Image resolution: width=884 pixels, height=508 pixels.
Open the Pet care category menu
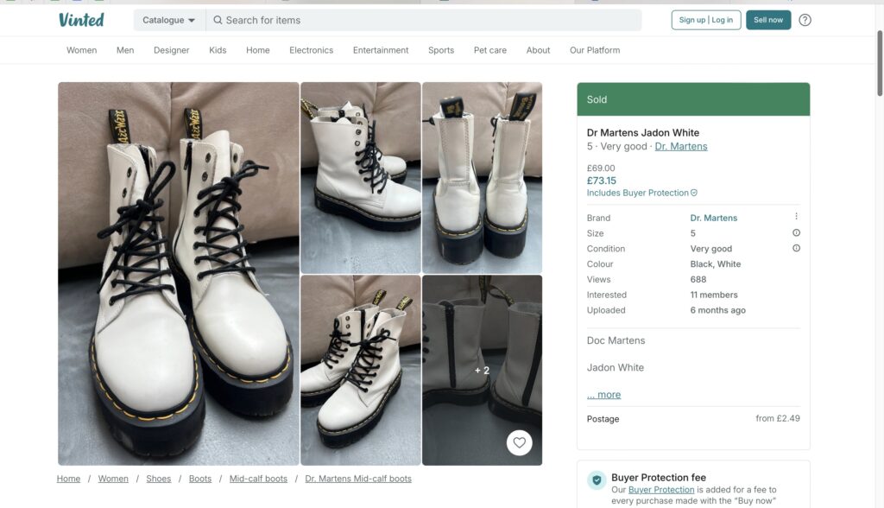[490, 50]
